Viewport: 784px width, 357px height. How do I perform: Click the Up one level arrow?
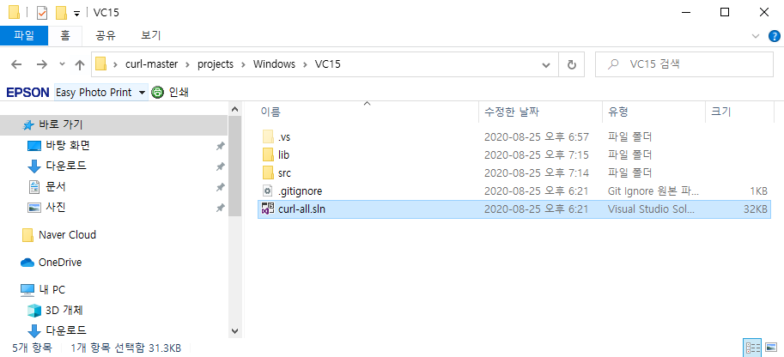(x=80, y=64)
